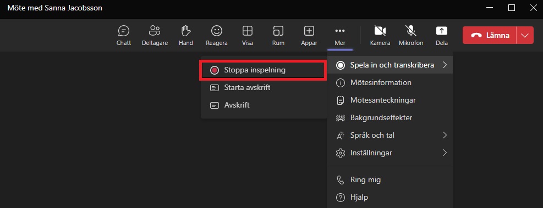Image resolution: width=543 pixels, height=208 pixels.
Task: Stop recording with Stoppa inspelning
Action: coord(262,70)
